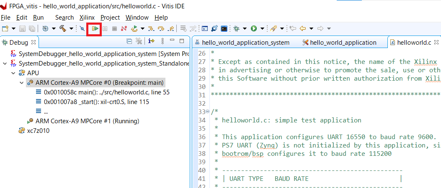Click the Step Into icon
The image size is (441, 188).
coord(151,28)
